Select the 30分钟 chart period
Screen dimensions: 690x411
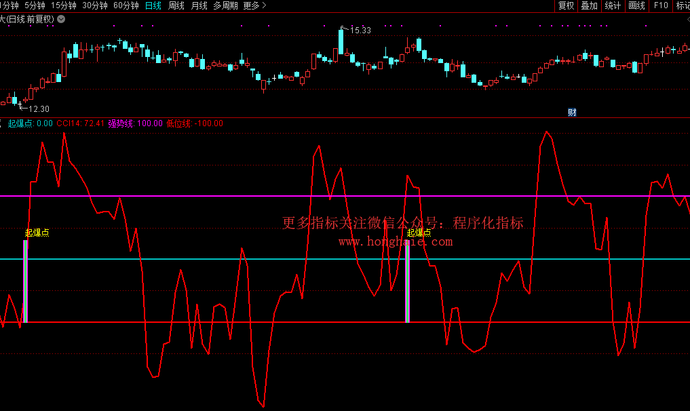(x=95, y=5)
